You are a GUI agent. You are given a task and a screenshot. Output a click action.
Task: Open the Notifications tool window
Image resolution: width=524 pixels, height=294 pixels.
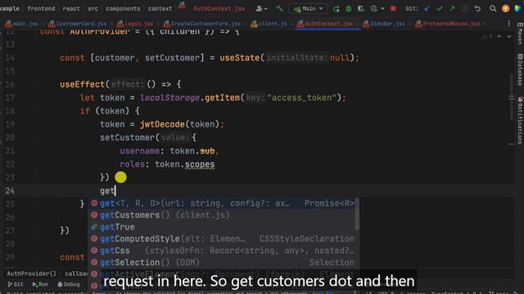coord(520,121)
